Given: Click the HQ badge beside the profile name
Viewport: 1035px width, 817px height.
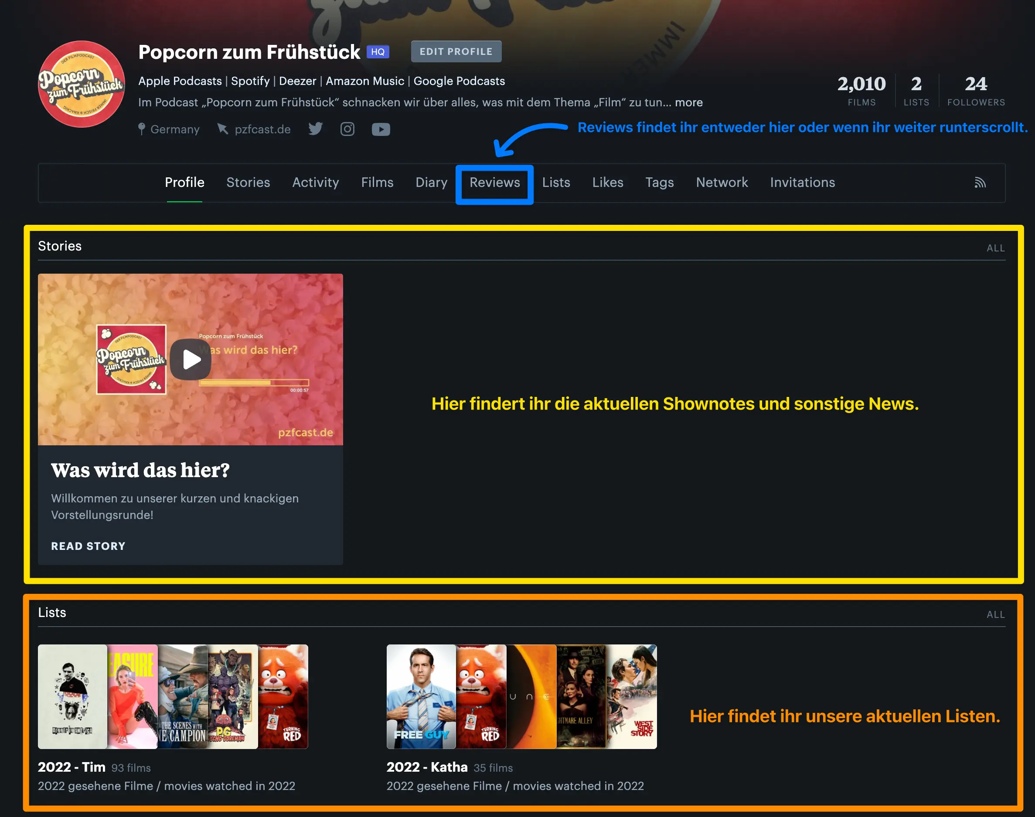Looking at the screenshot, I should 378,51.
